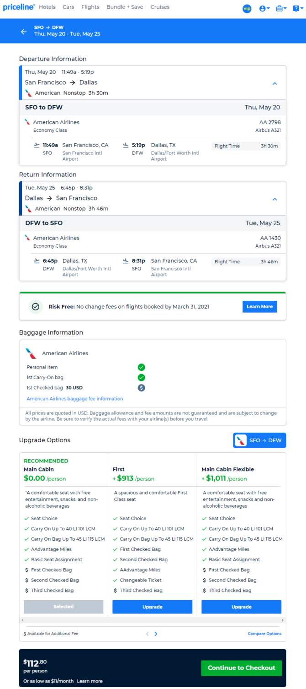
Task: Click the 'Available for Additional Fee' legend
Action: click(x=51, y=634)
